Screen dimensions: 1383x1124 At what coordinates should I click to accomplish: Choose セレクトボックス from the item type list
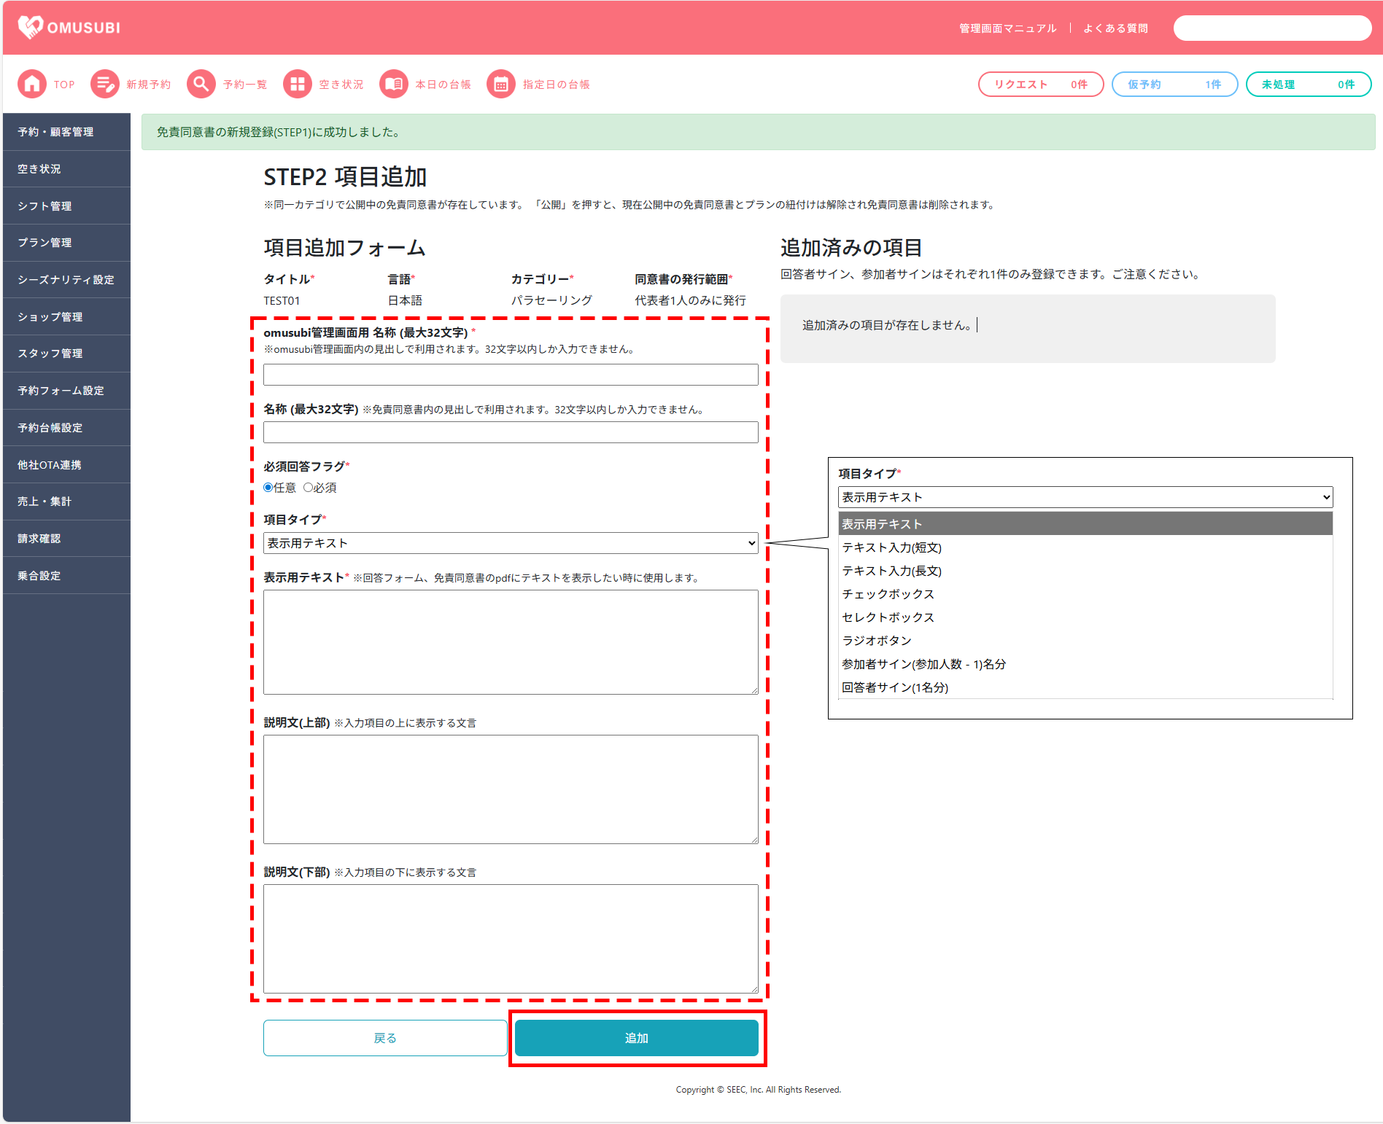(888, 617)
